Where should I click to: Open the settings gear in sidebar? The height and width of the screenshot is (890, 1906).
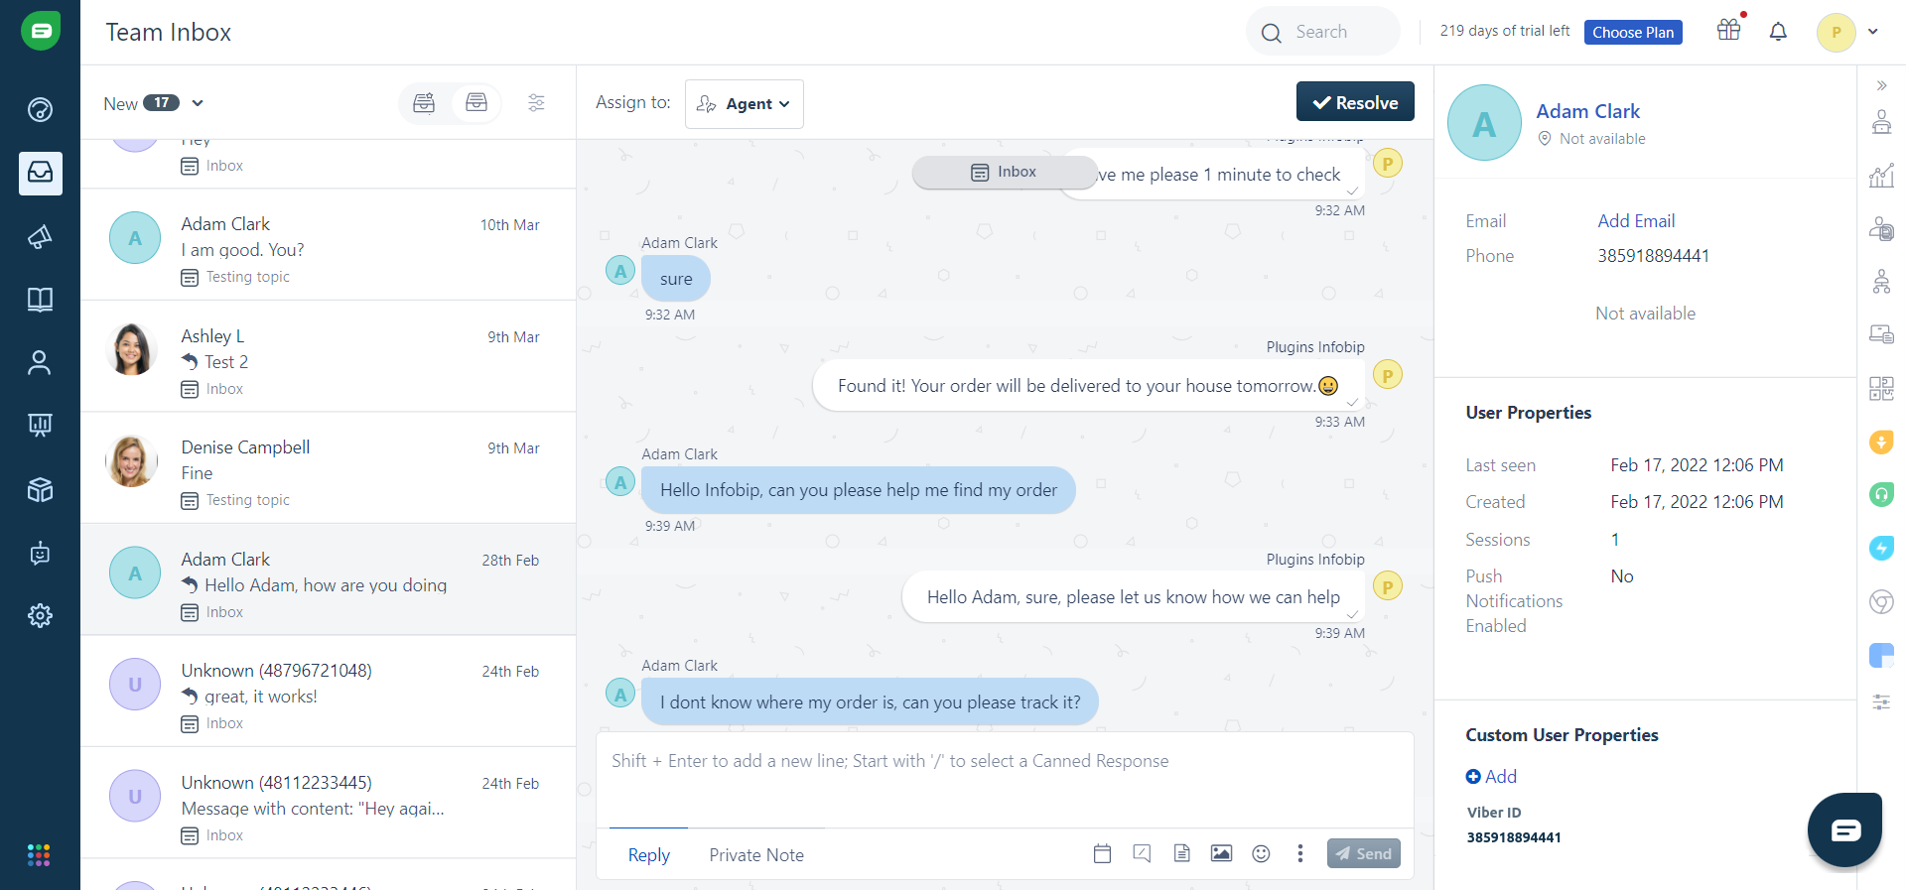tap(40, 615)
